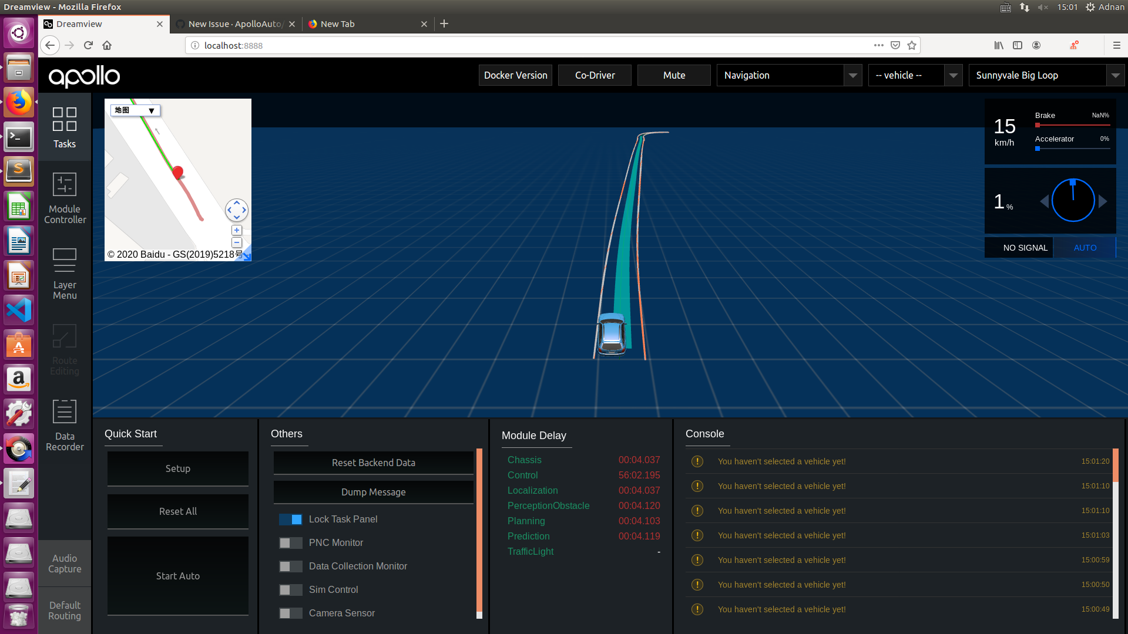Image resolution: width=1128 pixels, height=634 pixels.
Task: Zoom in on the Baidu minimap
Action: click(237, 230)
